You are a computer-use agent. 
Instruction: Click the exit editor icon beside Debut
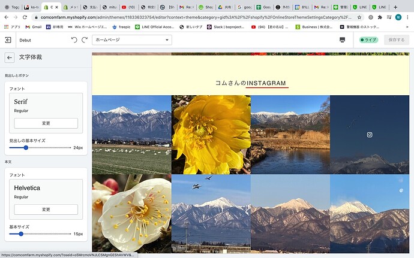click(8, 40)
